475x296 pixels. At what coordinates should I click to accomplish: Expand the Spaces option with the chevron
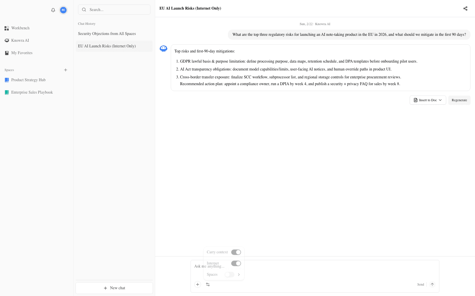pos(239,275)
